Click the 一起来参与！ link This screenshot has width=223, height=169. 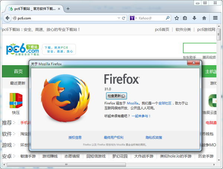click(141, 116)
